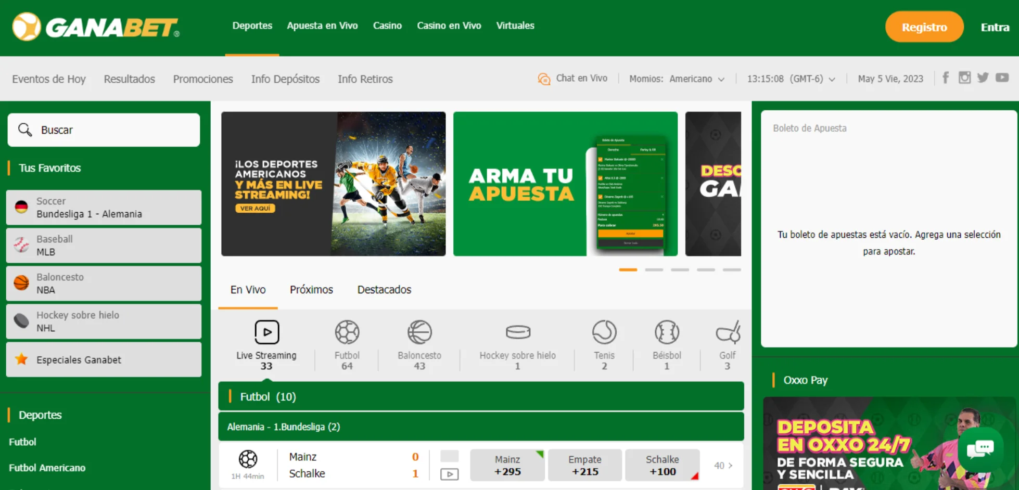Open the Deportes main menu
Viewport: 1019px width, 490px height.
(252, 25)
